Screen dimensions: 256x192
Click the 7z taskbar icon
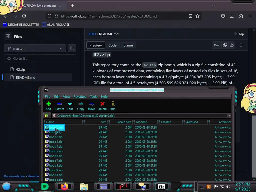tap(161, 186)
